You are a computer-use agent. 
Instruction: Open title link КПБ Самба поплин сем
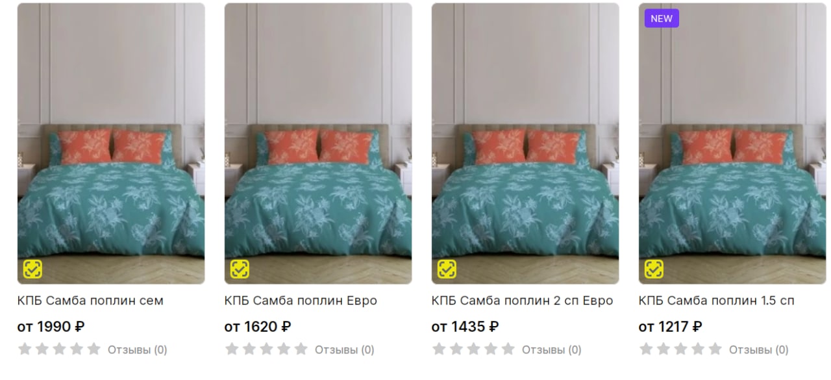90,301
